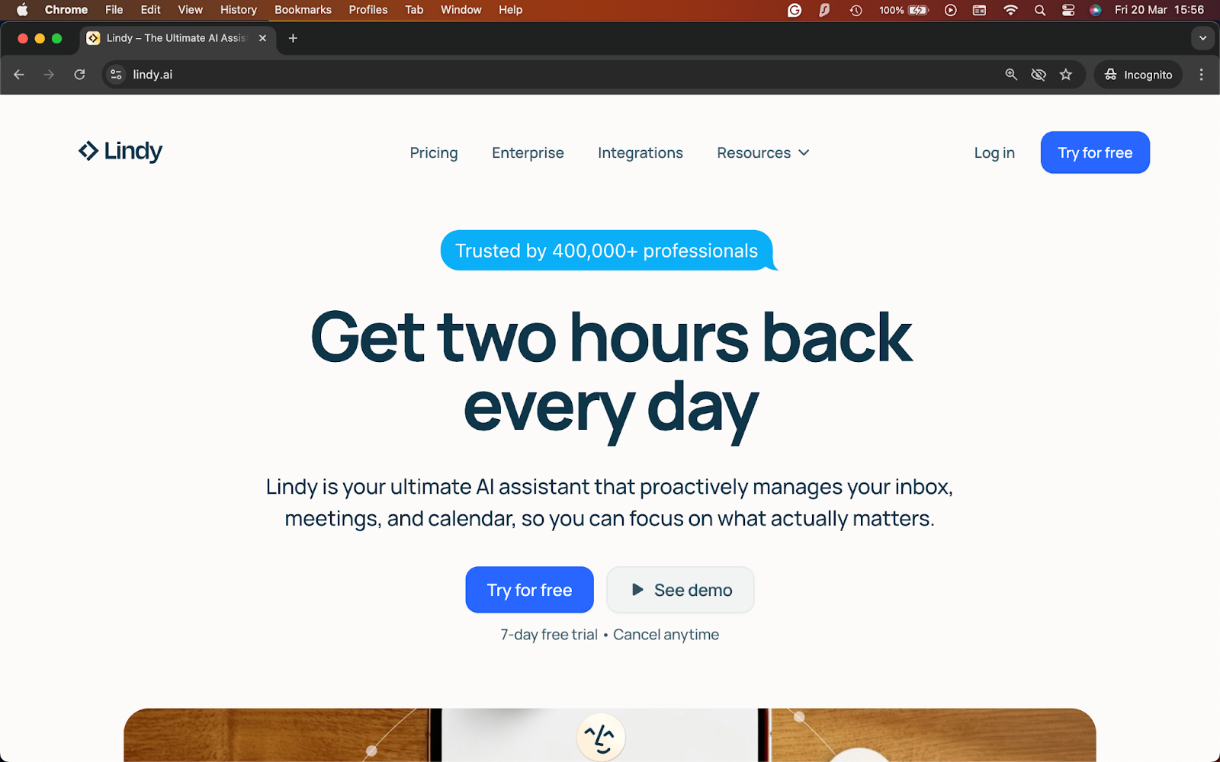Image resolution: width=1220 pixels, height=762 pixels.
Task: Open site information icon beside URL
Action: tap(116, 75)
